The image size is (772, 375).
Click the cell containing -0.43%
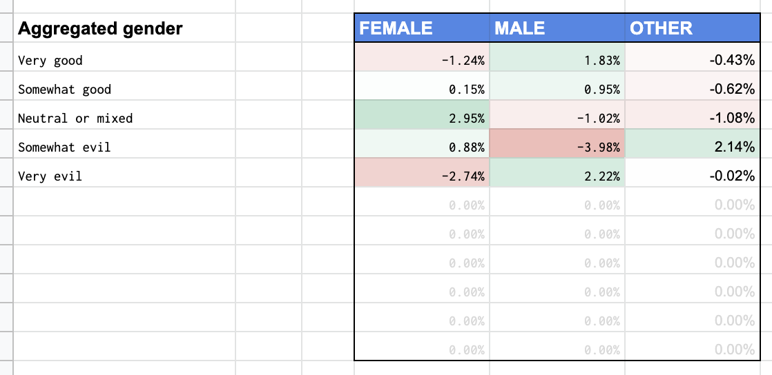click(693, 60)
